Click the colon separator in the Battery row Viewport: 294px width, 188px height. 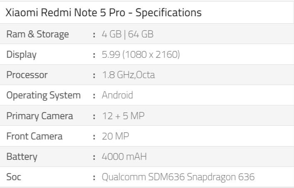coord(94,157)
